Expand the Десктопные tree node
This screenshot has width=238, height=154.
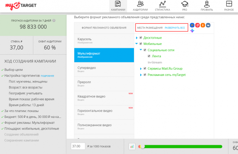coord(137,38)
